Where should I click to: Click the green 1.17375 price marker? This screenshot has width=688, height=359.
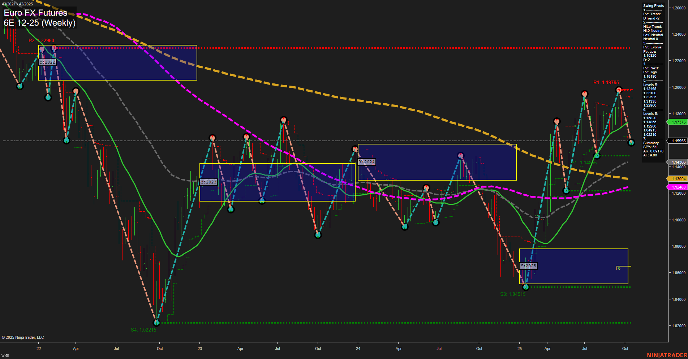click(x=678, y=122)
